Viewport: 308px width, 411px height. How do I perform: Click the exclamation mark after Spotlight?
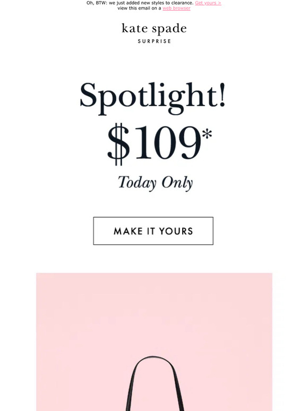[223, 95]
